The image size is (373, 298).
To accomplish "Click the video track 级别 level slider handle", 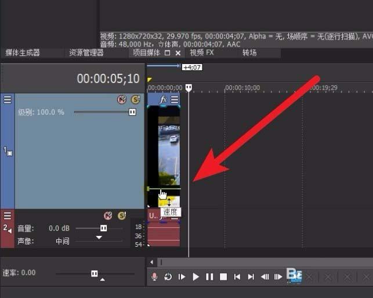I will coord(132,112).
